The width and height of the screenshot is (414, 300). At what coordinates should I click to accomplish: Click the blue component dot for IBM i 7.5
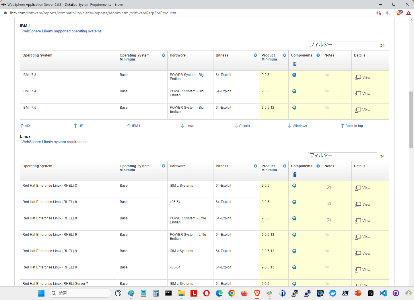click(x=294, y=108)
